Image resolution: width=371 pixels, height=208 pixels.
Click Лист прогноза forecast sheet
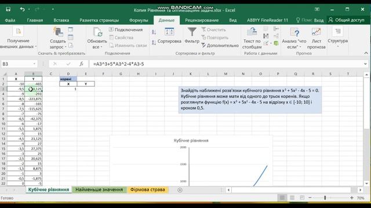[316, 38]
